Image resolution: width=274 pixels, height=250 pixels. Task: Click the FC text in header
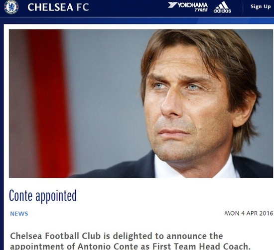click(x=83, y=7)
